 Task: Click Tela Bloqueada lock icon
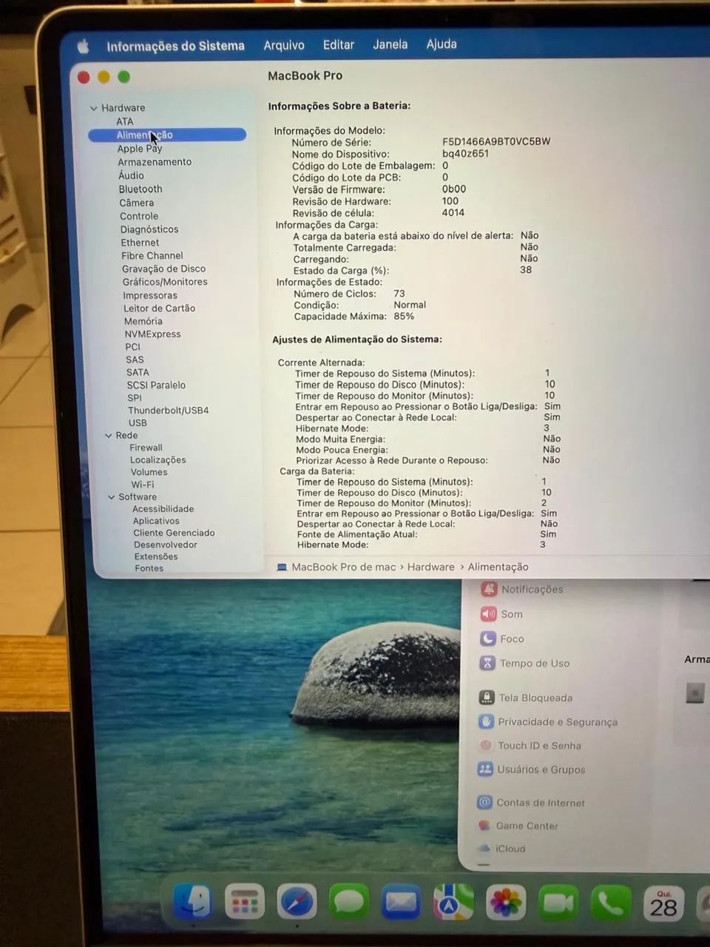pos(487,697)
